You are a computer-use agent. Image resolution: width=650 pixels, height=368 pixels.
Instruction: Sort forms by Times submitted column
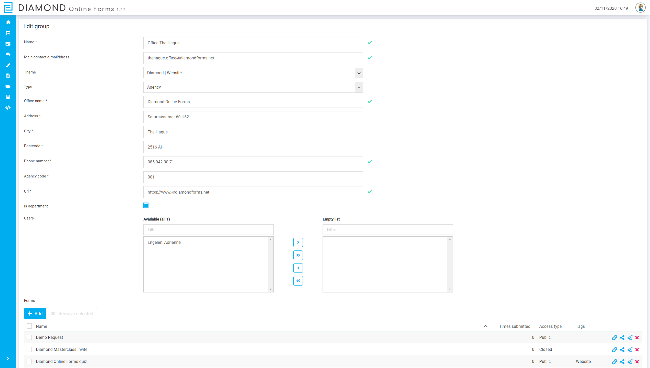(x=515, y=326)
